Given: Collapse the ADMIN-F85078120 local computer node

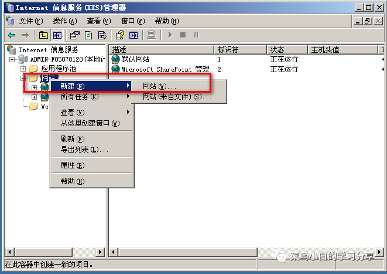Looking at the screenshot, I should (12, 59).
